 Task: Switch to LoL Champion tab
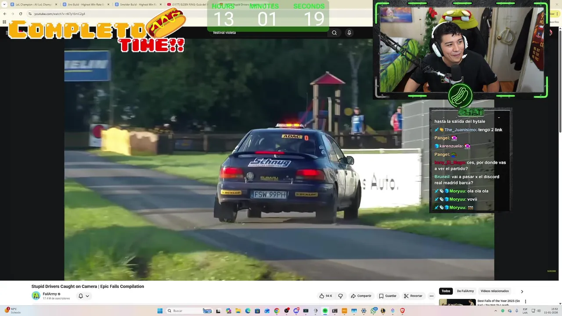pyautogui.click(x=34, y=4)
